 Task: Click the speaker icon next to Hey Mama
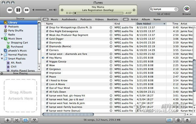tap(43, 58)
